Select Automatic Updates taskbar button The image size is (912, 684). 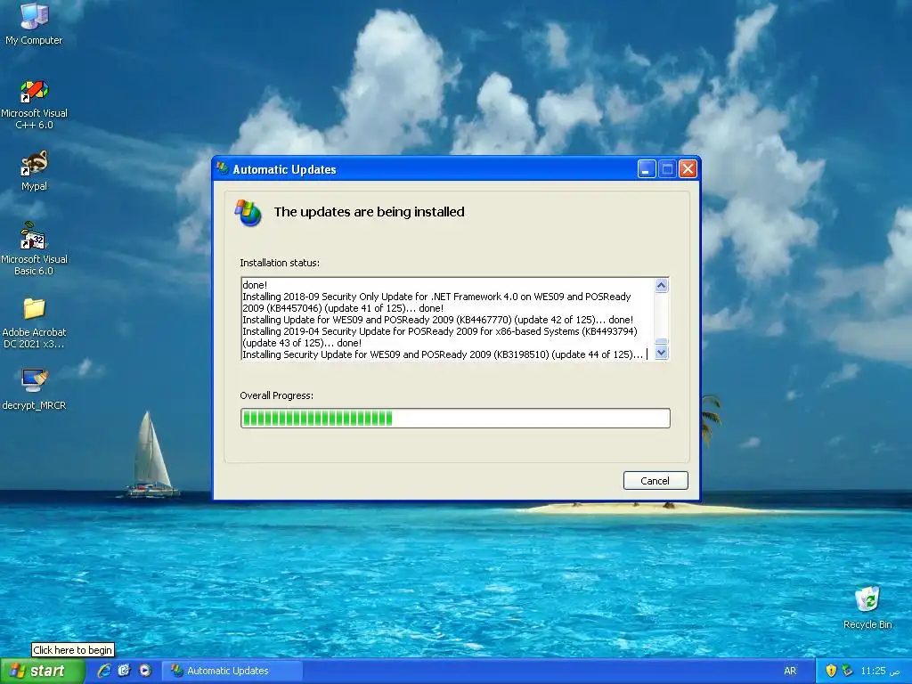coord(232,671)
